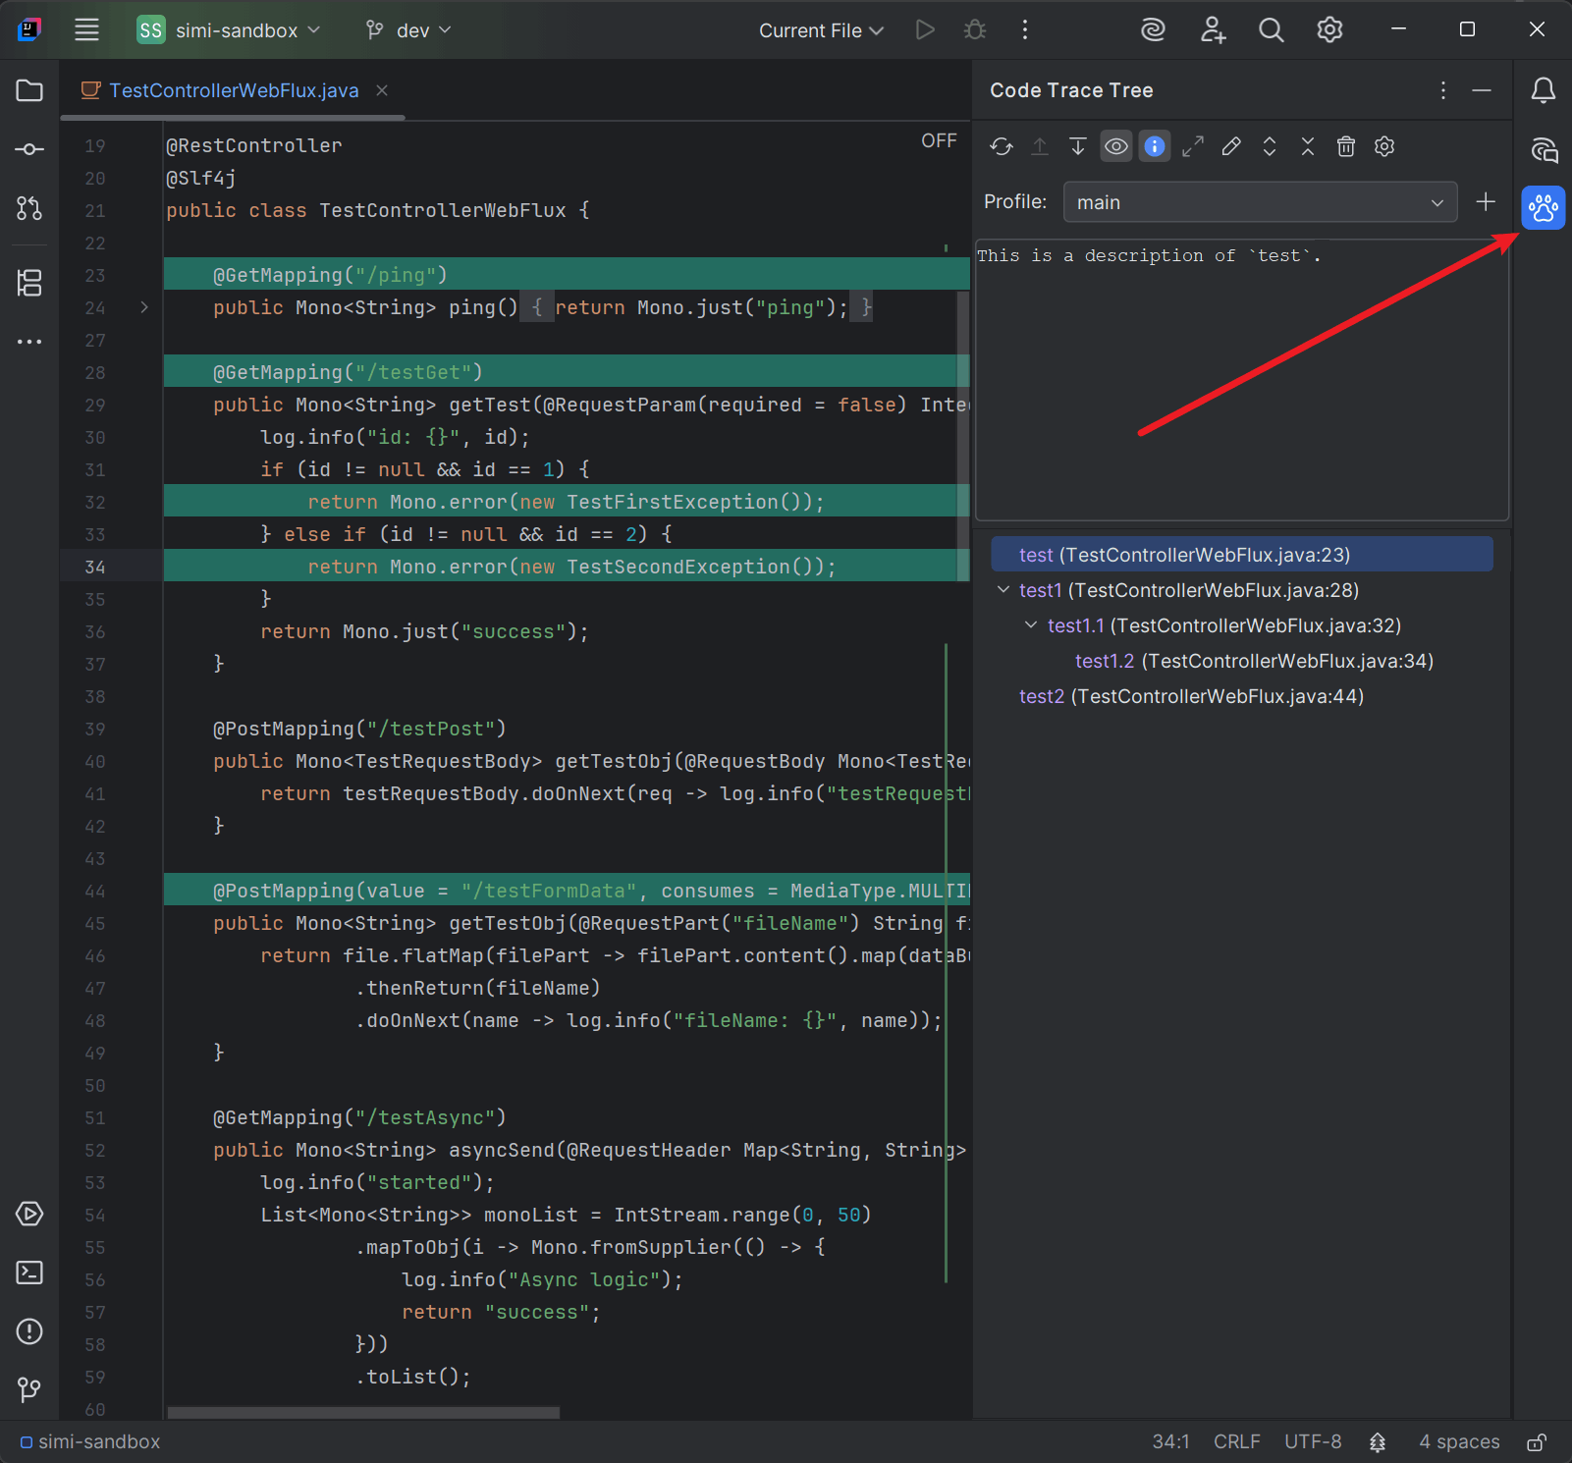Open Search Everywhere
The image size is (1572, 1463).
(x=1272, y=30)
